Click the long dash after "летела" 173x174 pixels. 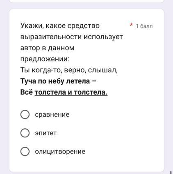coord(94,81)
